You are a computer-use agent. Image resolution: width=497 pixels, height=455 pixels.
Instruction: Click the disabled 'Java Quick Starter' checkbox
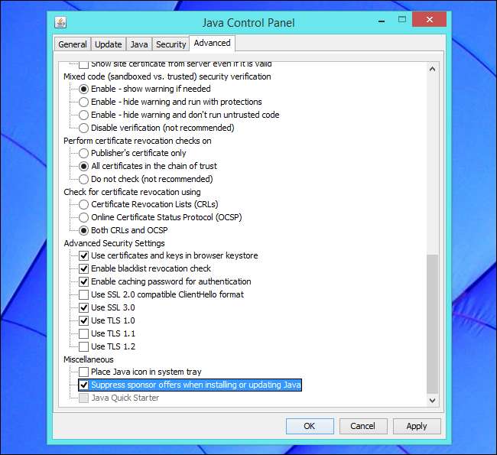83,398
